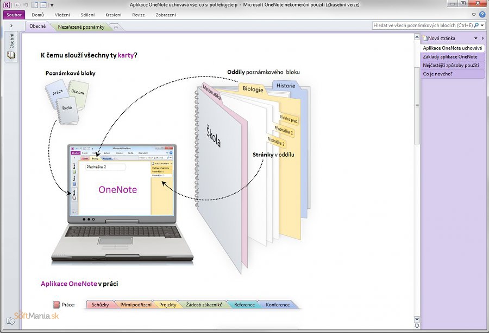The height and width of the screenshot is (333, 489).
Task: Click the red Práce notebook icon
Action: (56, 305)
